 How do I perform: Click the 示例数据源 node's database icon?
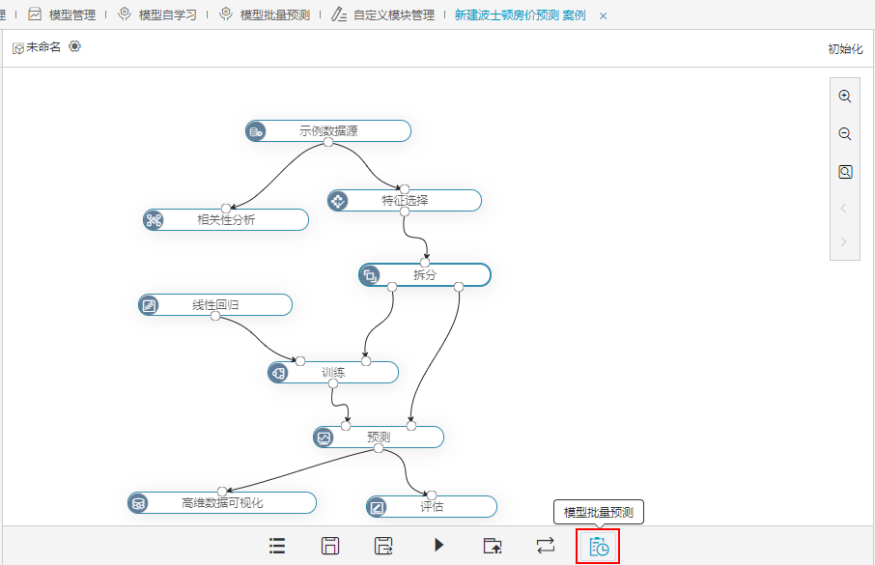tap(256, 131)
